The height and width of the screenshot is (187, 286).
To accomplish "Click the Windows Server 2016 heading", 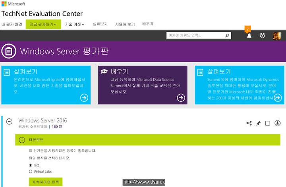I will click(x=43, y=120).
